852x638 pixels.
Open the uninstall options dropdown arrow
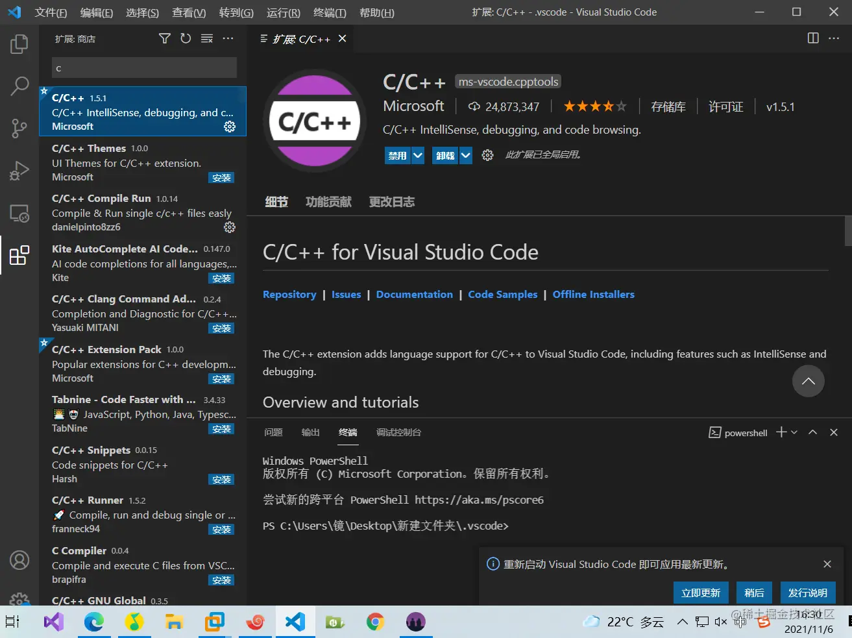465,155
